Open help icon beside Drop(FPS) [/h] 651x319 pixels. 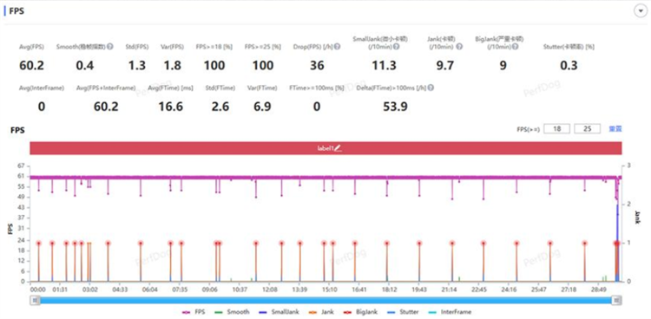[x=338, y=47]
